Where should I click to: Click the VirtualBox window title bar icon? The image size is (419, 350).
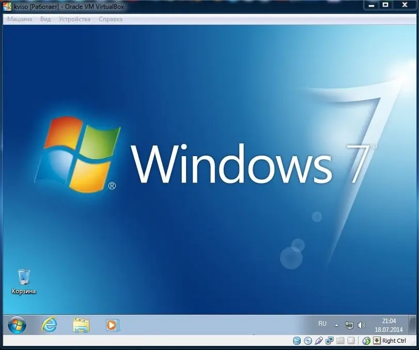point(7,6)
